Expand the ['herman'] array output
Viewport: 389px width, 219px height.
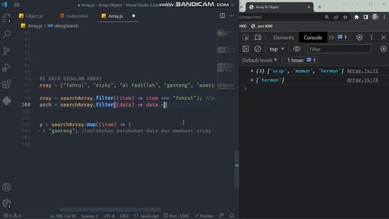(252, 80)
